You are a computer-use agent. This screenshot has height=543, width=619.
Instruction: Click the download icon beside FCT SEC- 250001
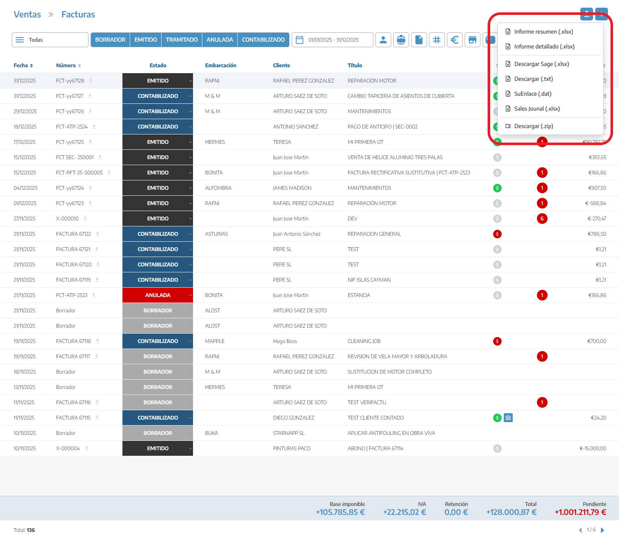[100, 157]
